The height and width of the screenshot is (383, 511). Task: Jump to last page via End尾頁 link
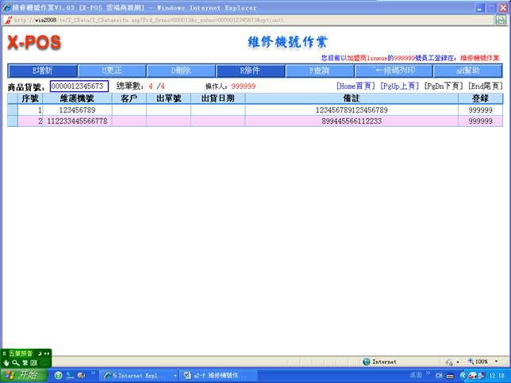[x=482, y=86]
